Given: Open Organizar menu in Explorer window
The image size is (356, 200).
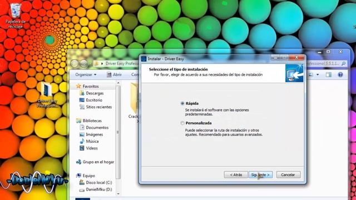Looking at the screenshot, I should tap(86, 74).
